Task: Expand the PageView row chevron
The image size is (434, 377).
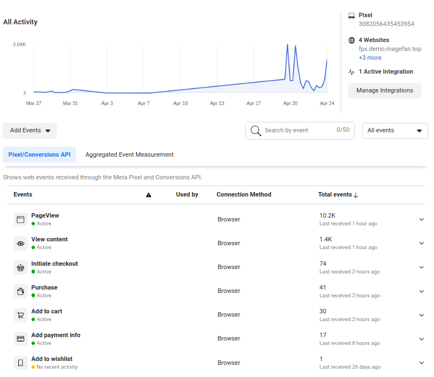Action: coord(422,219)
